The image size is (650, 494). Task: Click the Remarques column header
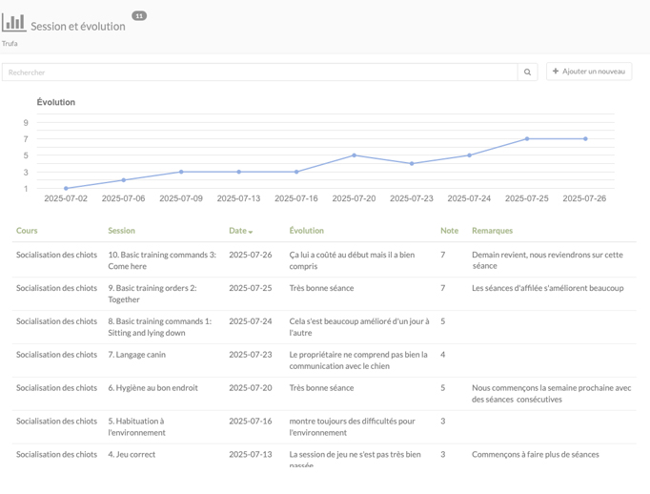[492, 231]
